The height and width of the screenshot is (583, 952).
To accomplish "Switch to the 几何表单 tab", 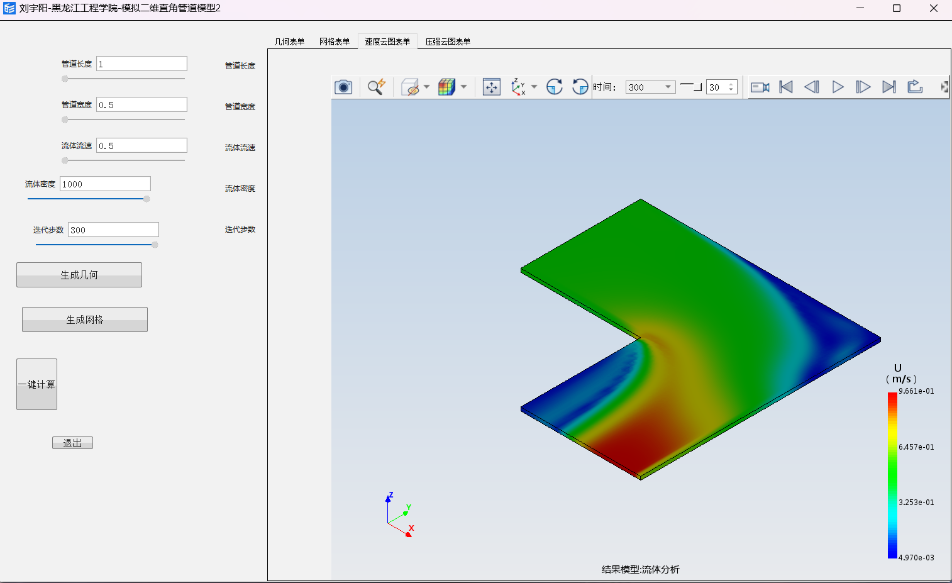I will coord(289,42).
